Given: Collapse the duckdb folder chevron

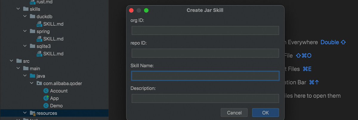Looking at the screenshot, I should (x=25, y=17).
